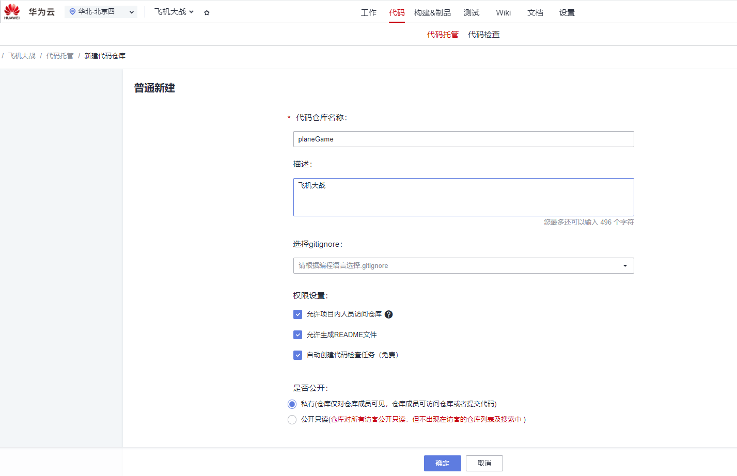Click the 权限设置 label
The image size is (737, 476).
pyautogui.click(x=310, y=296)
